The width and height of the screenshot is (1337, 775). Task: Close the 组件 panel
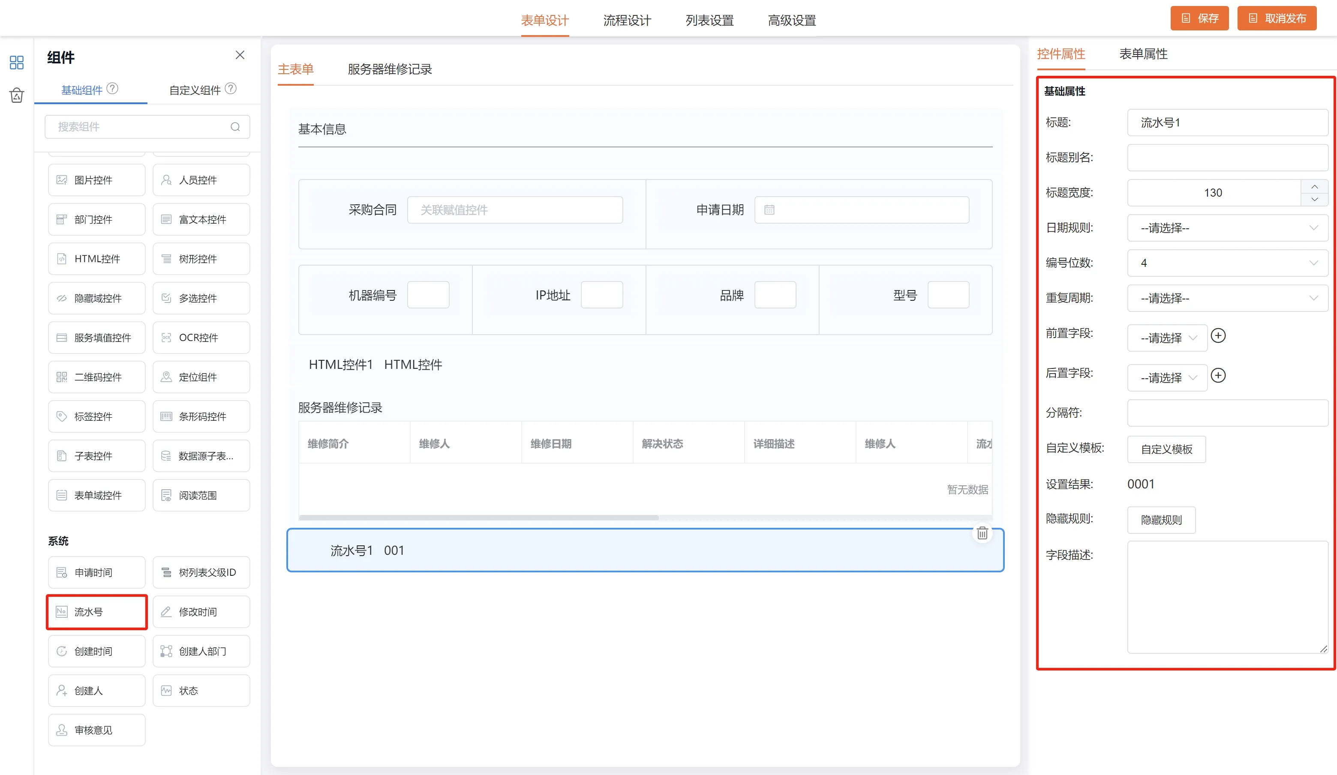coord(240,55)
